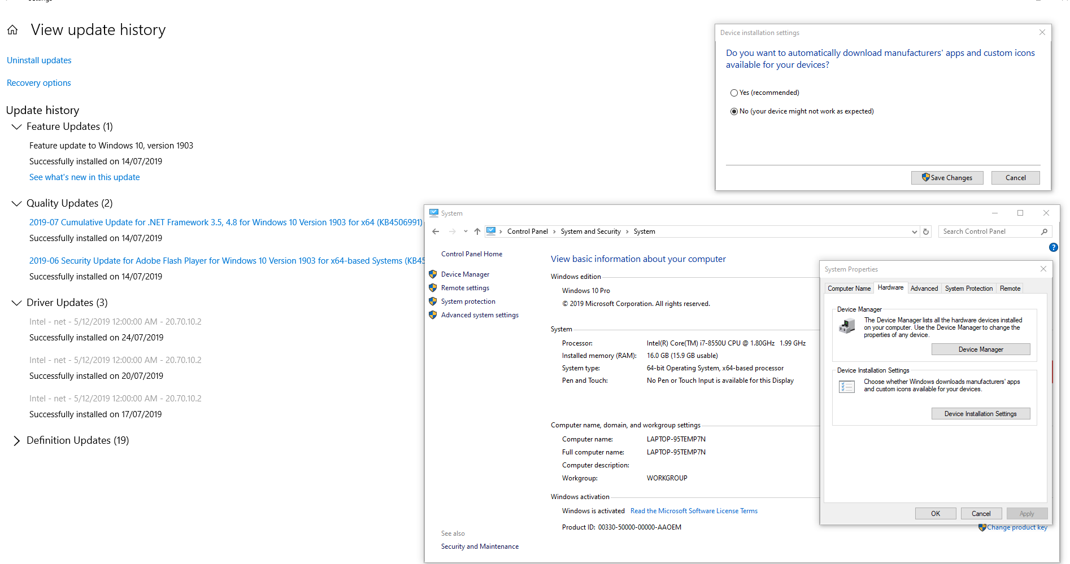Open the address bar history dropdown
The height and width of the screenshot is (564, 1070).
[x=915, y=231]
